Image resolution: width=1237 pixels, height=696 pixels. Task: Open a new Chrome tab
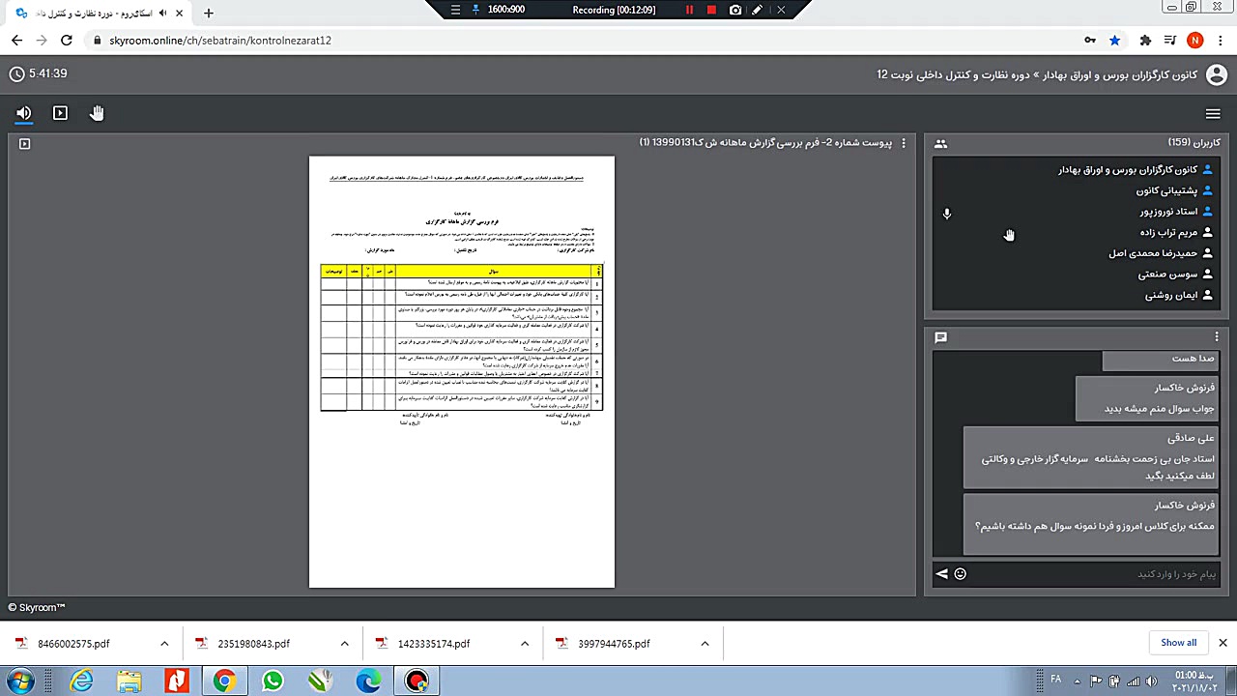pos(209,13)
